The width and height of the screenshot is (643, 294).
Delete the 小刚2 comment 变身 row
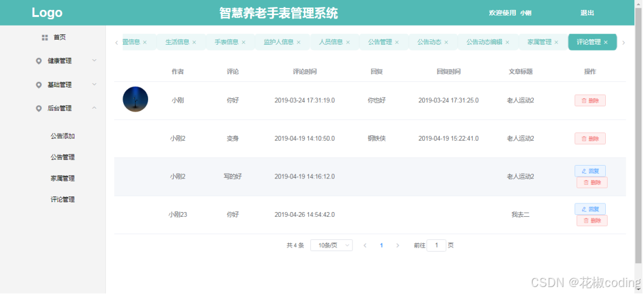point(590,139)
